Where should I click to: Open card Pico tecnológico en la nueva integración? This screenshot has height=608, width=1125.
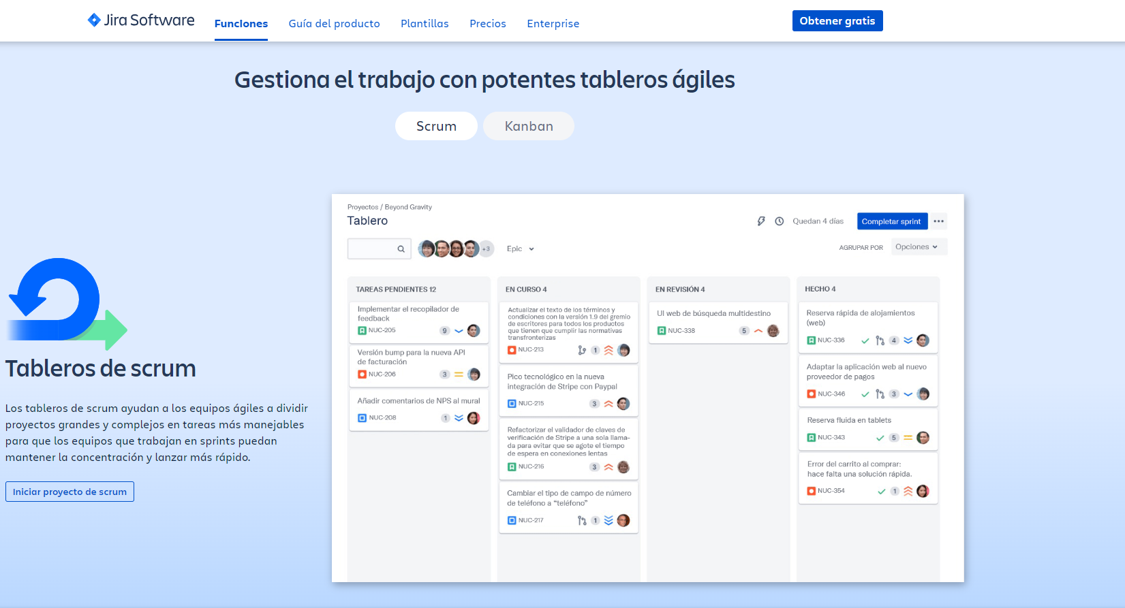click(x=569, y=391)
